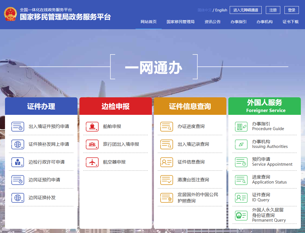305x233 pixels.
Task: Open the 网站首页 nav tab
Action: tap(149, 22)
